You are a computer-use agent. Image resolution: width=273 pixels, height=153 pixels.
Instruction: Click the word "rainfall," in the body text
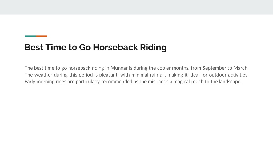[x=158, y=75]
